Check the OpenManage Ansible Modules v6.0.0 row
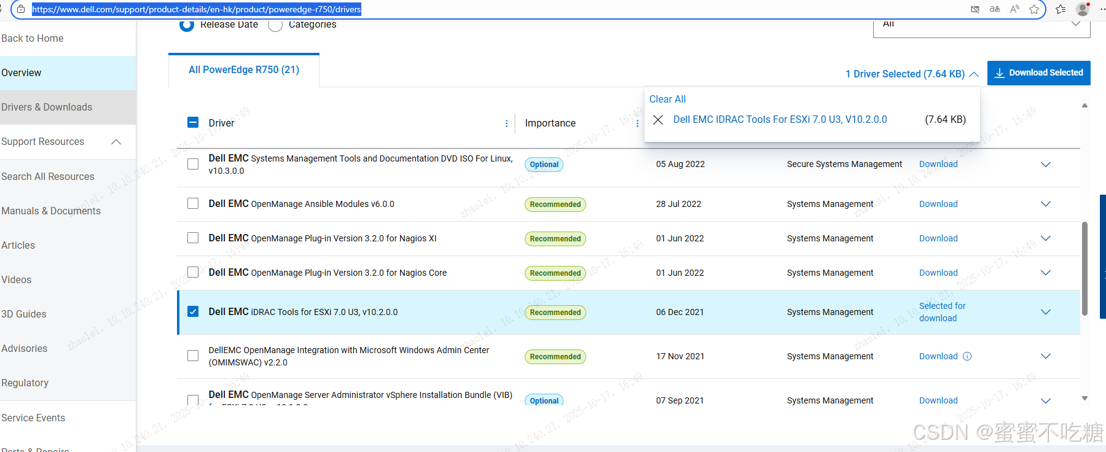The height and width of the screenshot is (452, 1106). [193, 203]
